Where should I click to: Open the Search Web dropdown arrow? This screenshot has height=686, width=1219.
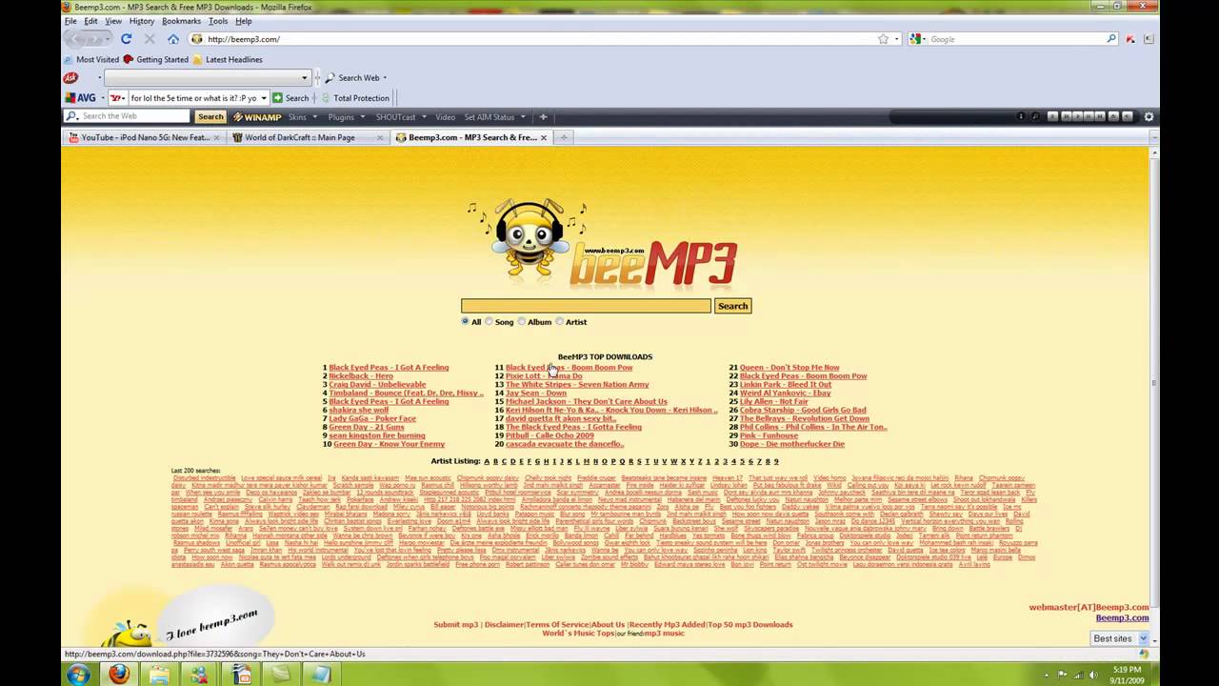[x=384, y=78]
